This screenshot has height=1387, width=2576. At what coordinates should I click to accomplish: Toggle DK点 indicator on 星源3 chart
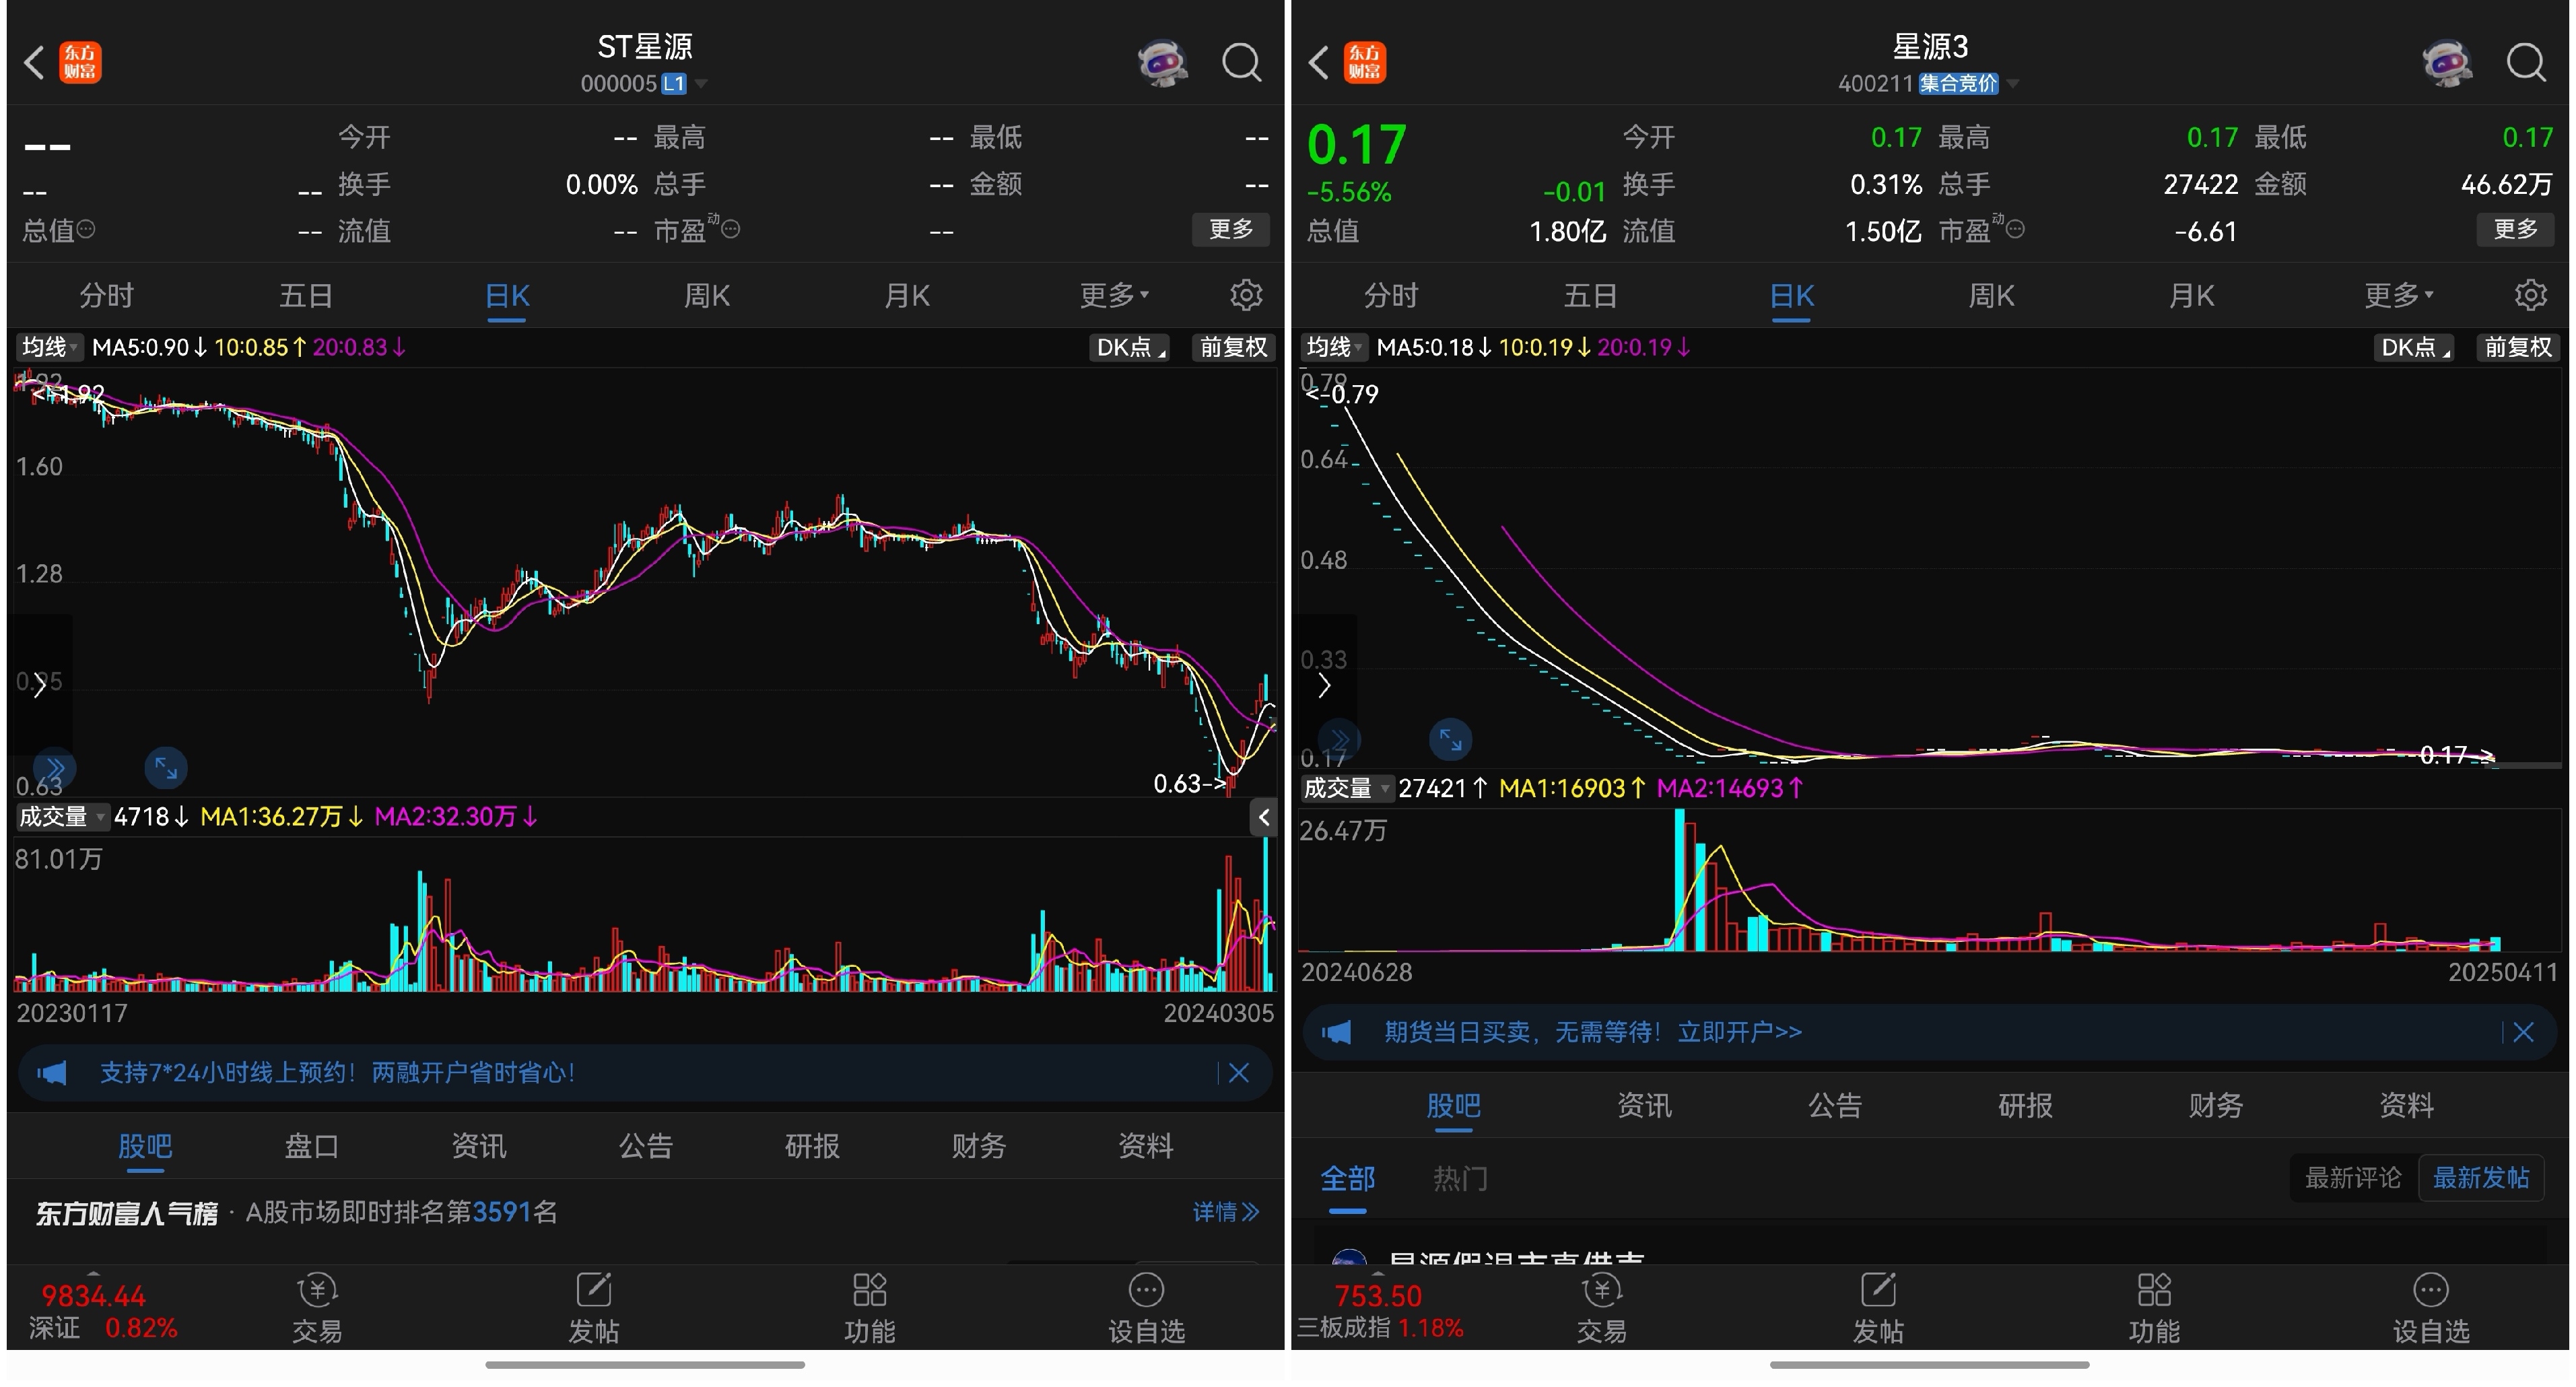point(2413,347)
